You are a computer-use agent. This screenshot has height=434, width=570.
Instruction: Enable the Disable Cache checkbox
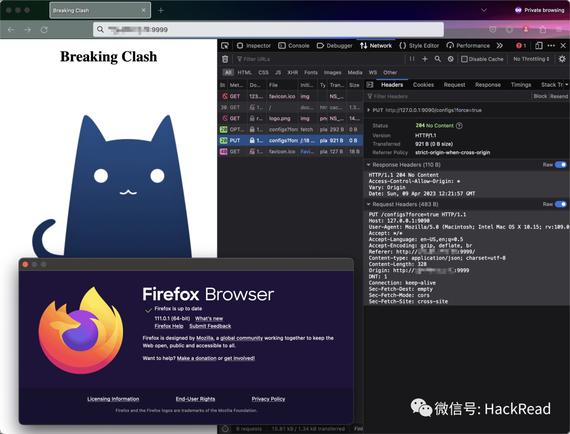(x=464, y=59)
